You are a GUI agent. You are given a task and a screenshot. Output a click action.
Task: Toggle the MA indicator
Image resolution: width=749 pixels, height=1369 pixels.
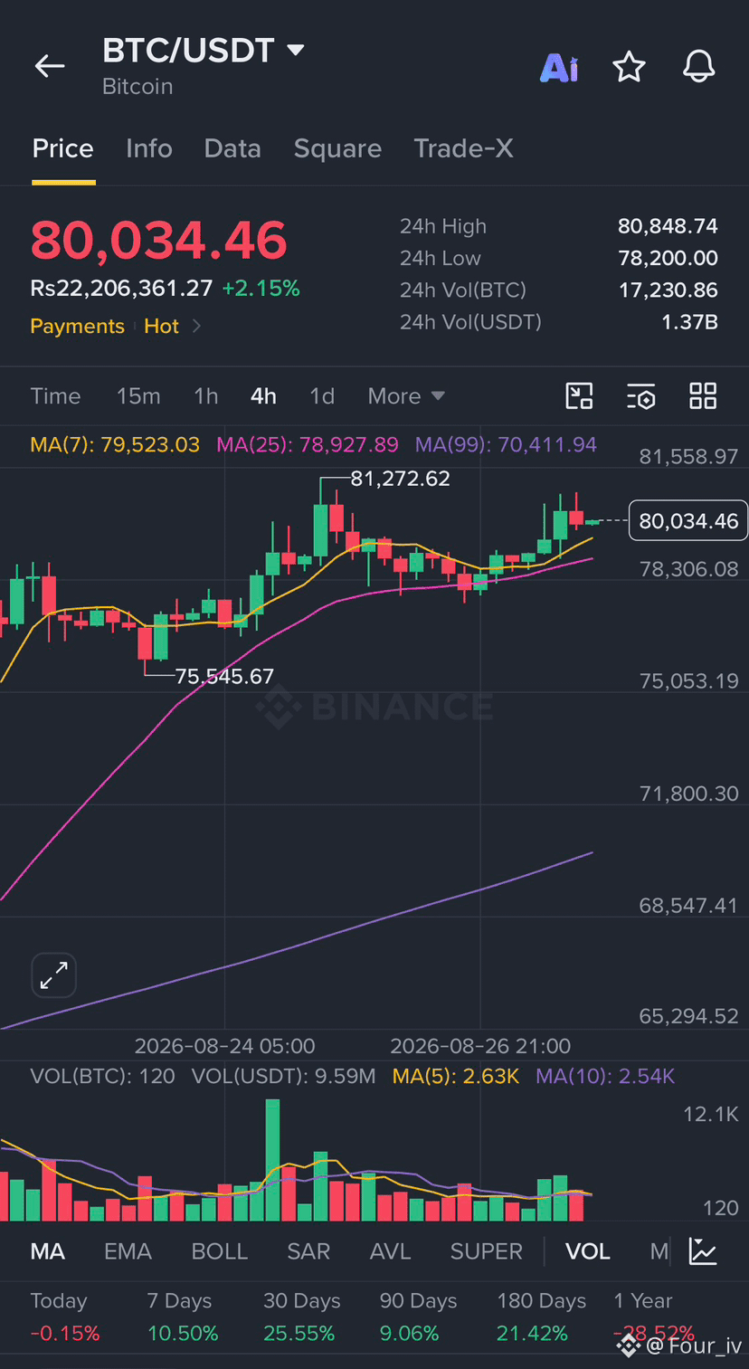click(48, 1251)
